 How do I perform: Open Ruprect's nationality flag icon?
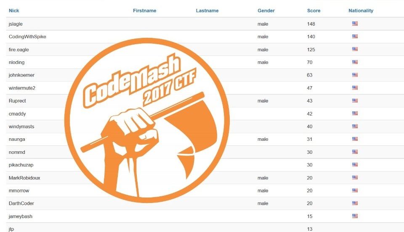point(355,100)
